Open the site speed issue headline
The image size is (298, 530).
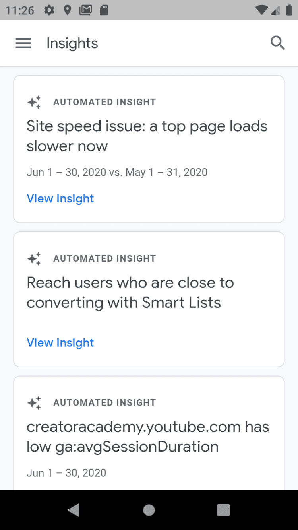point(147,136)
